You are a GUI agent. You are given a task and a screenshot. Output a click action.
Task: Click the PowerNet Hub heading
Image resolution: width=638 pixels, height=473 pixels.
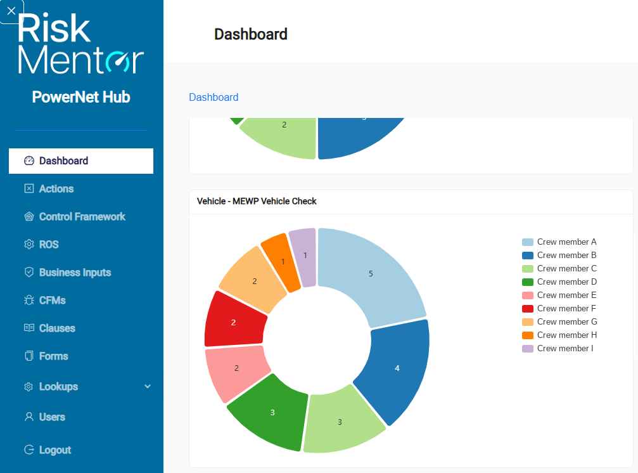81,97
